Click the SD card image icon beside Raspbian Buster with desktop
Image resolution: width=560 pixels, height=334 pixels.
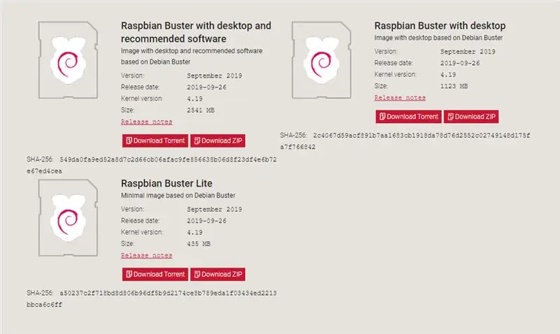pyautogui.click(x=321, y=60)
